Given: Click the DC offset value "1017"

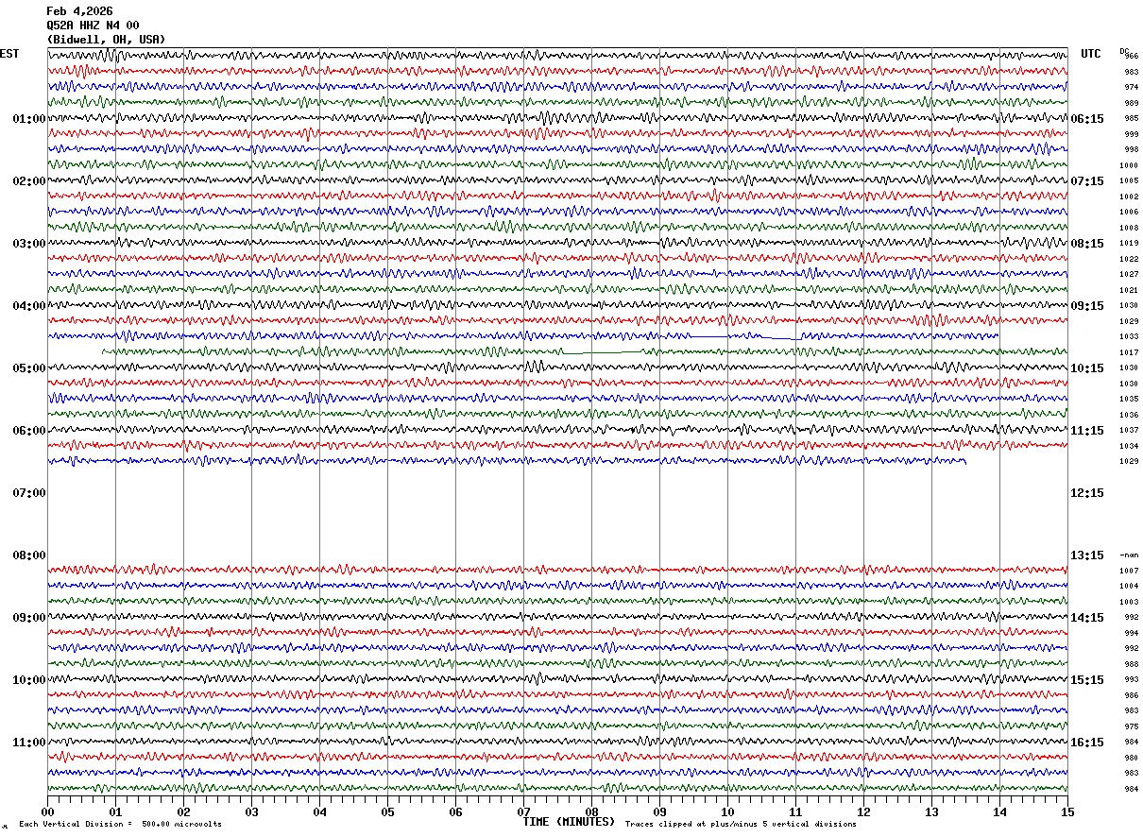Looking at the screenshot, I should point(1129,352).
